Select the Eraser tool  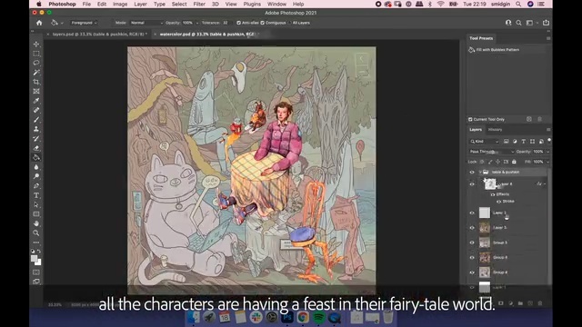[36, 148]
